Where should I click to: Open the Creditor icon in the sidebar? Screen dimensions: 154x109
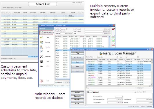pos(41,47)
